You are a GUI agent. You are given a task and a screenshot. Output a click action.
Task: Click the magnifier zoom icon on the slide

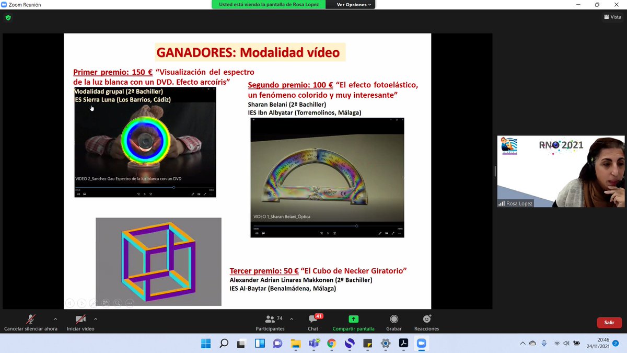[118, 302]
